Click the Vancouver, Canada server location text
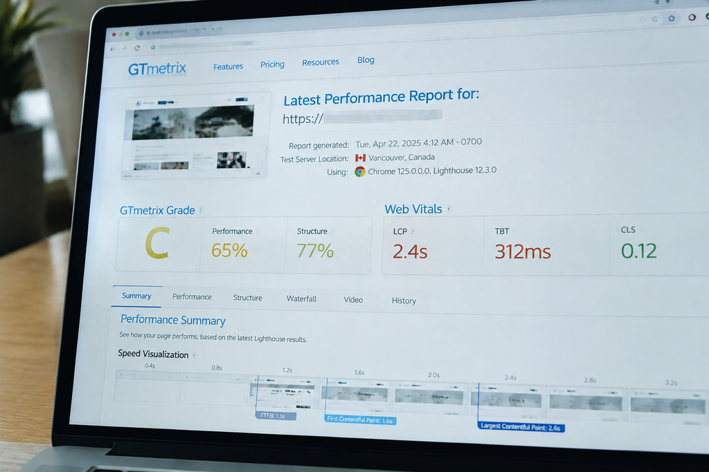Viewport: 709px width, 472px height. pyautogui.click(x=402, y=158)
